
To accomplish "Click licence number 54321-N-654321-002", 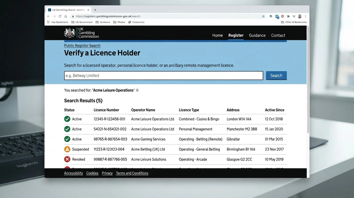I will 110,129.
